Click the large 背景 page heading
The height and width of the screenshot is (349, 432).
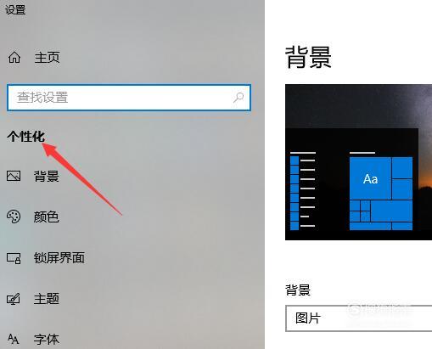(308, 58)
